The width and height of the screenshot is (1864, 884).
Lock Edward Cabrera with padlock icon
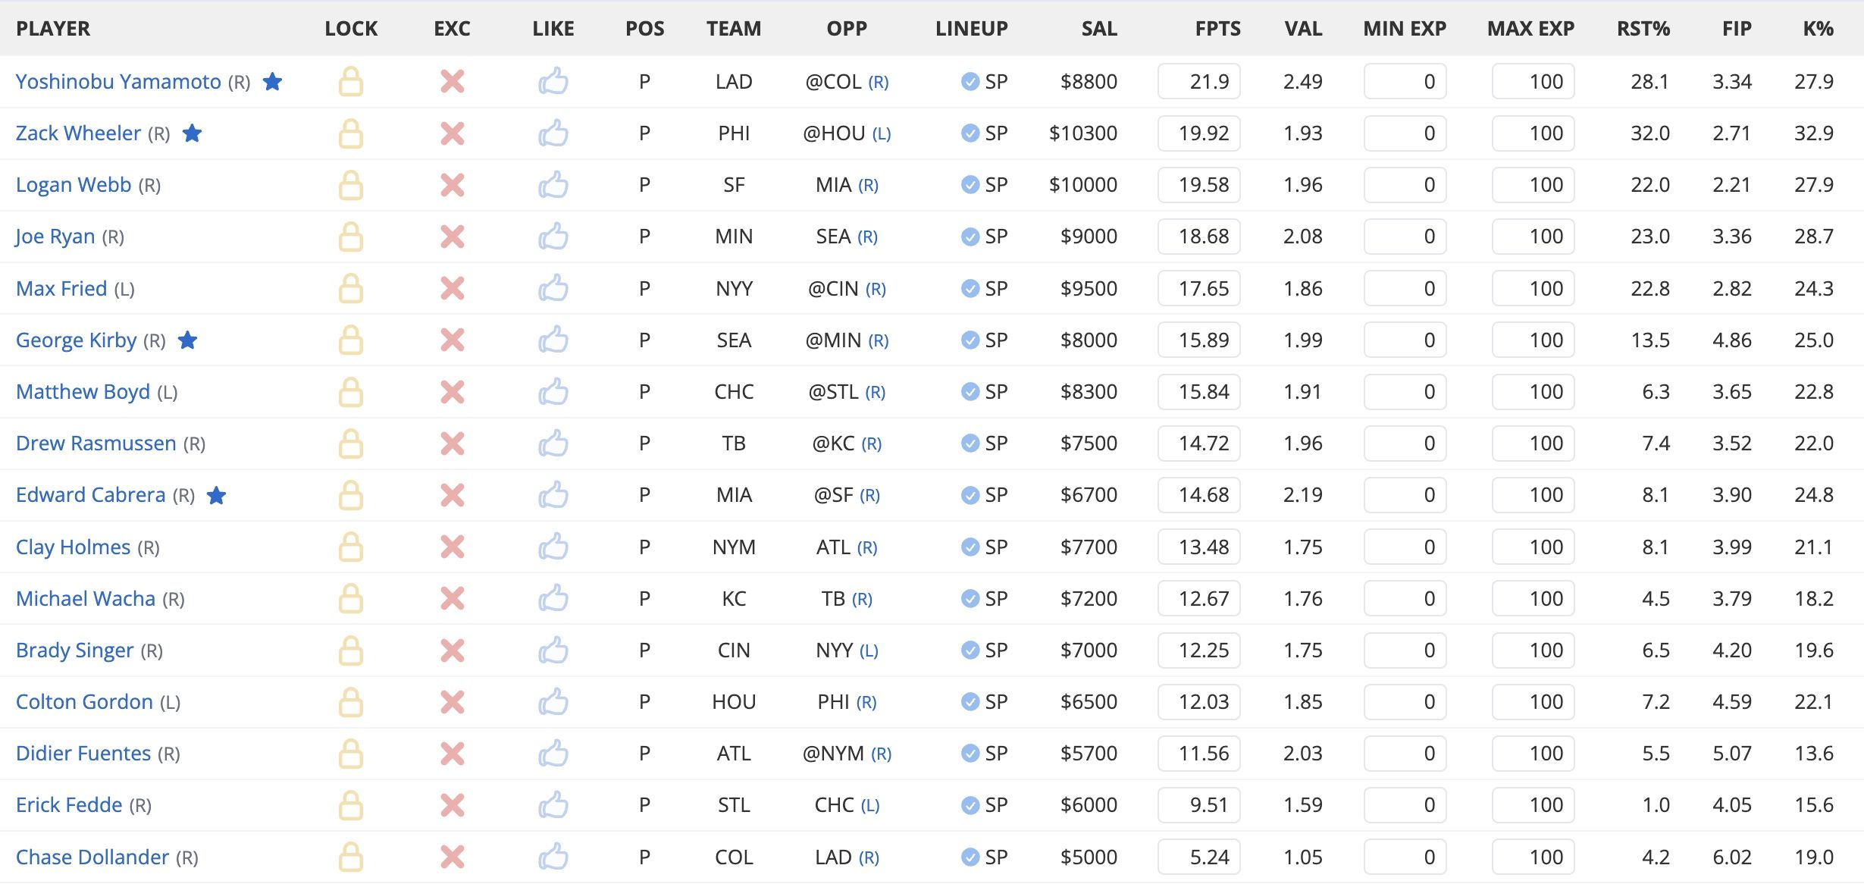[x=350, y=495]
